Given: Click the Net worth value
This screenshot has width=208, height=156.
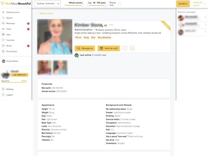Looking at the screenshot, I should [57, 88].
